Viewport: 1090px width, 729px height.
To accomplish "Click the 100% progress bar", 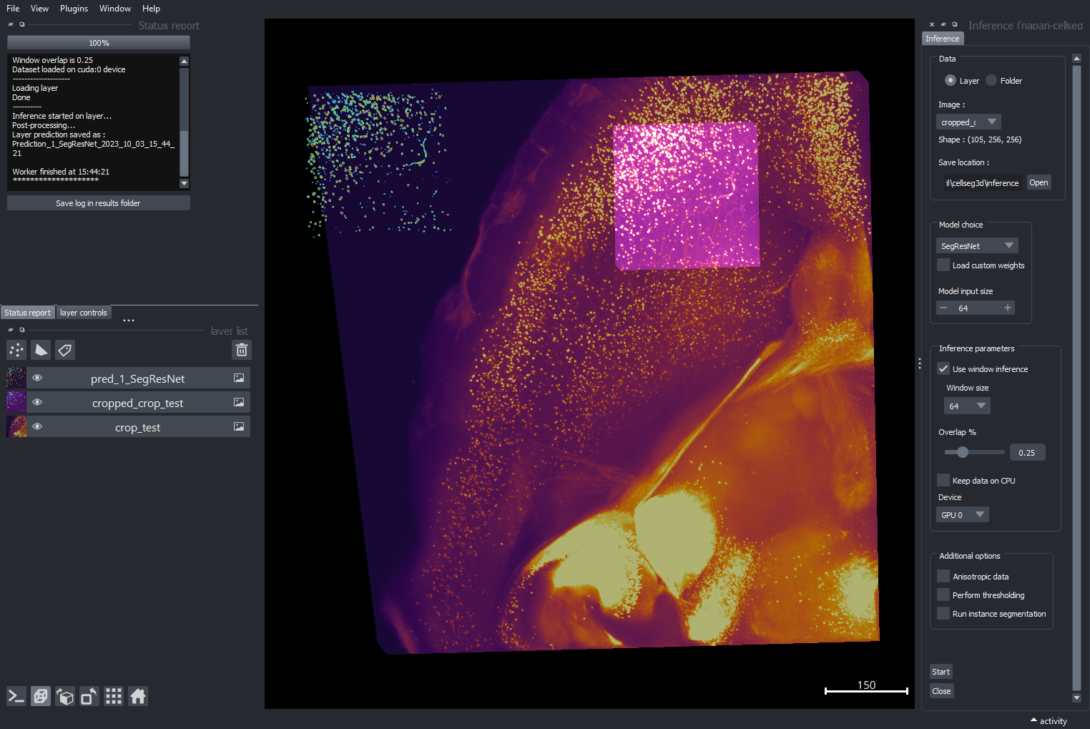I will (99, 43).
